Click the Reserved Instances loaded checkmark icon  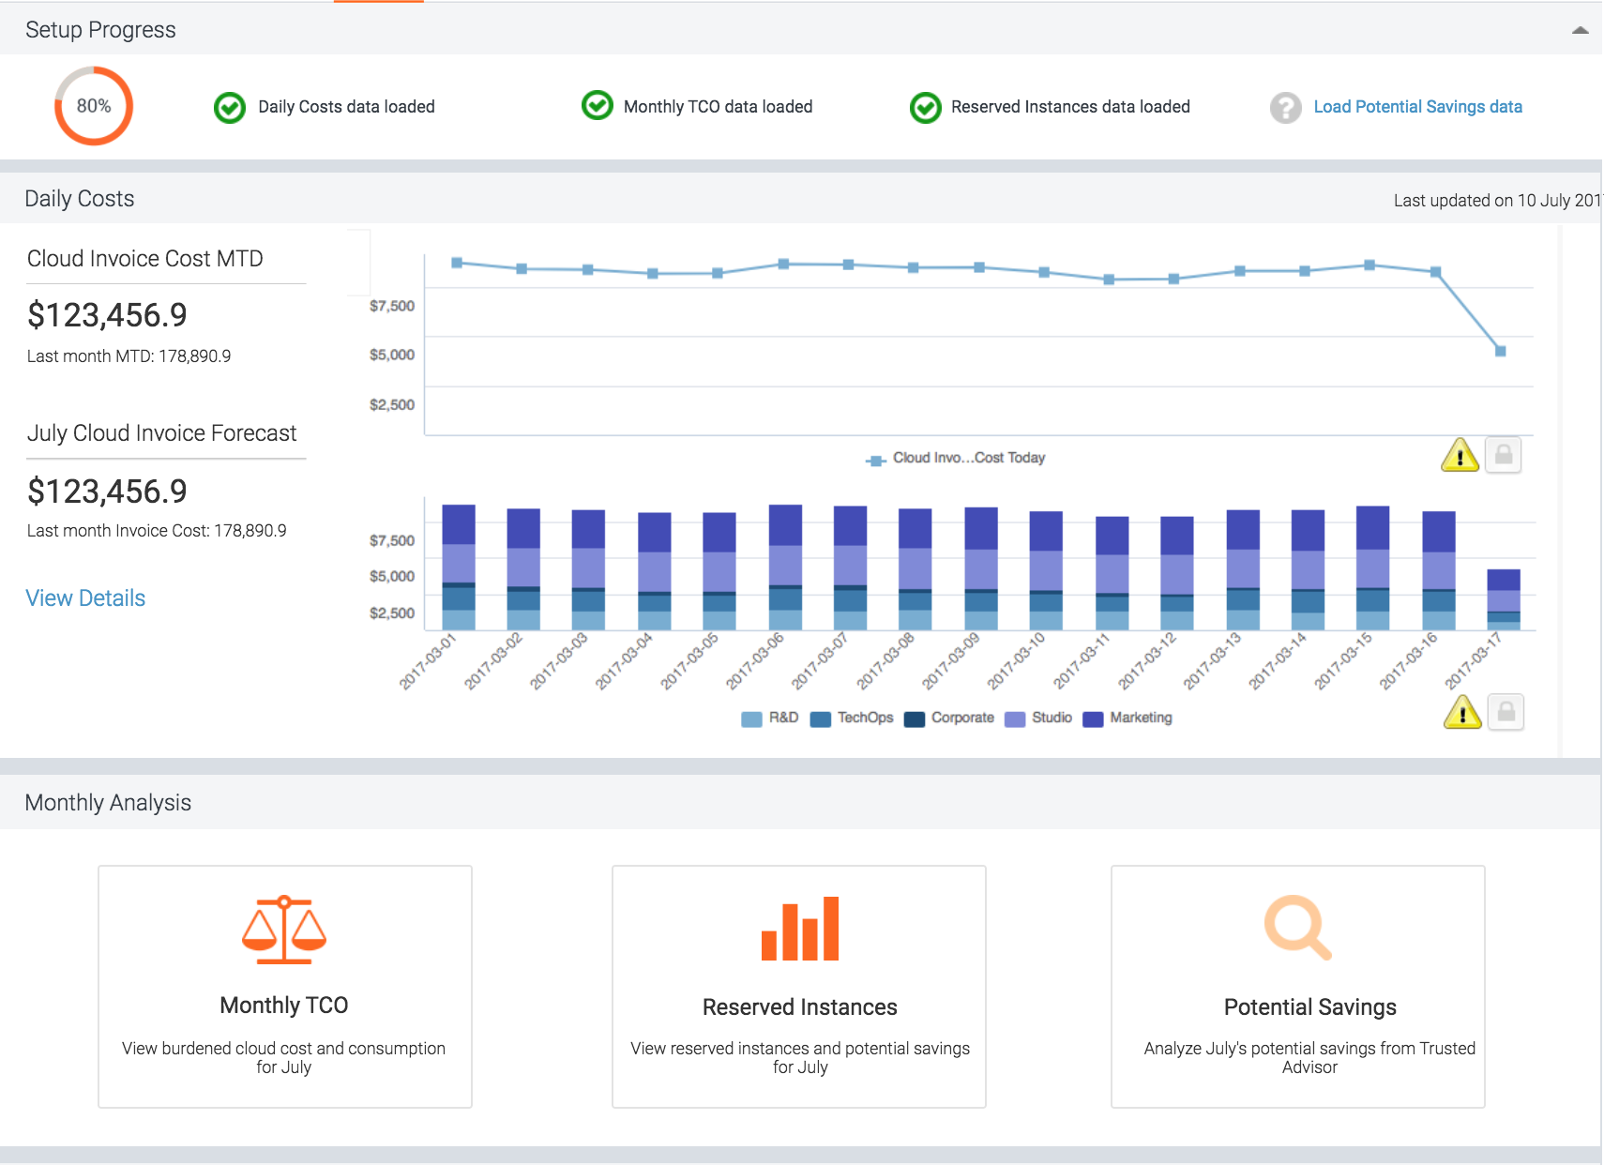926,108
